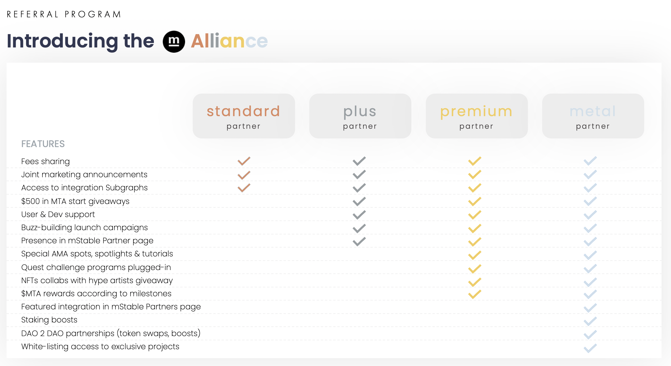671x366 pixels.
Task: Click the REFERRAL PROGRAM label
Action: click(x=64, y=14)
